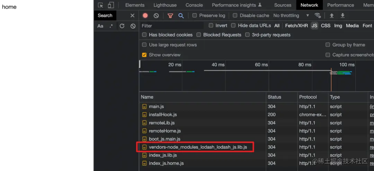Uncheck Show overview
The width and height of the screenshot is (374, 171).
pos(144,55)
